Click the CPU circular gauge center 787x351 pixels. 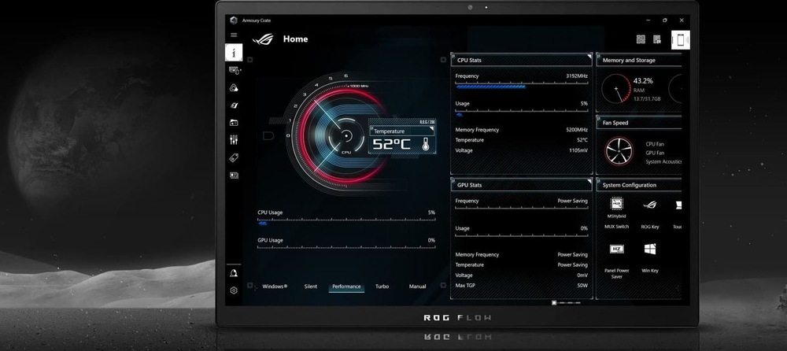point(345,136)
